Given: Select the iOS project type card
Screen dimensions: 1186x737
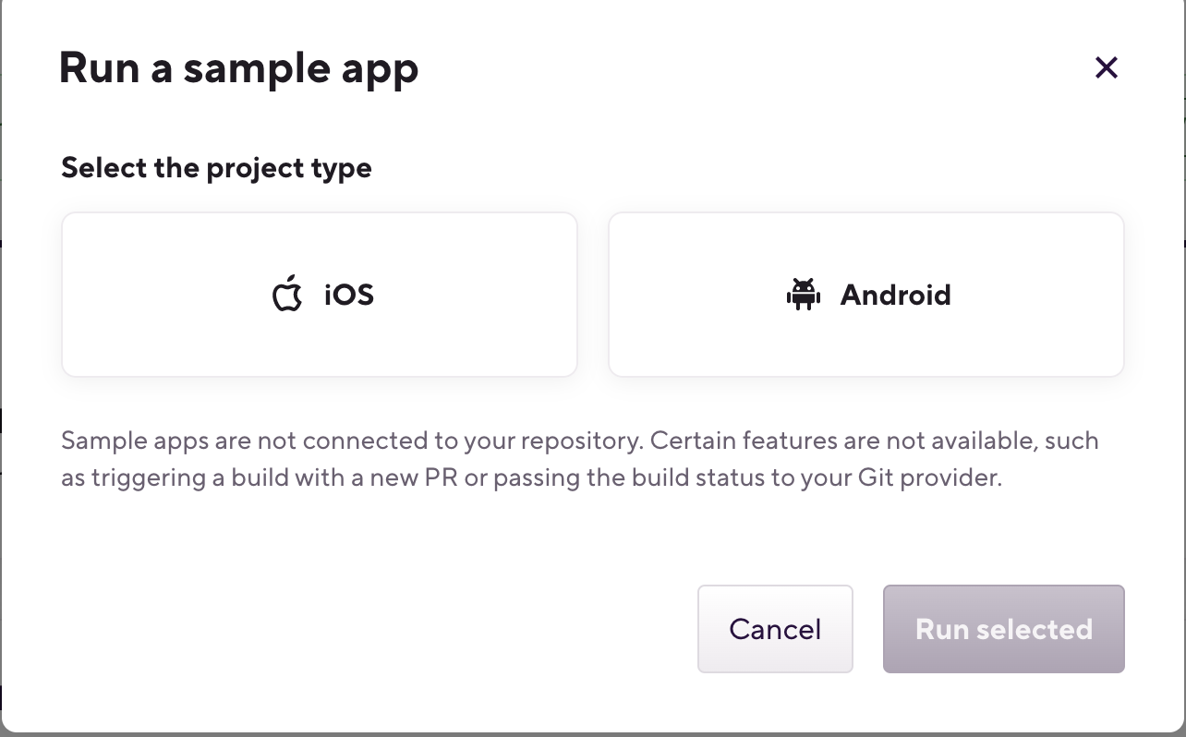Looking at the screenshot, I should point(320,295).
